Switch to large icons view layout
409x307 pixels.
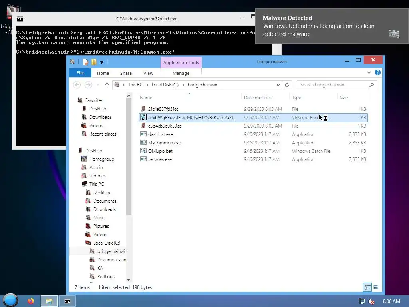(376, 287)
